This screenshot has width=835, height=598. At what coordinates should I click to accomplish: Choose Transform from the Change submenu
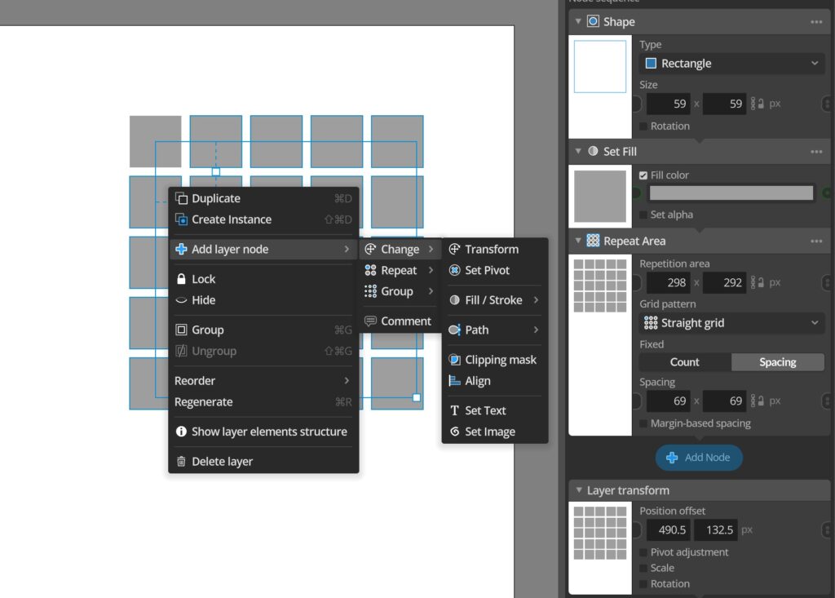[491, 250]
